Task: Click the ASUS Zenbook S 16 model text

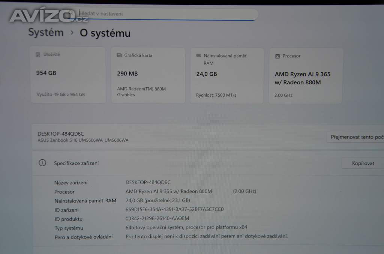Action: point(83,140)
